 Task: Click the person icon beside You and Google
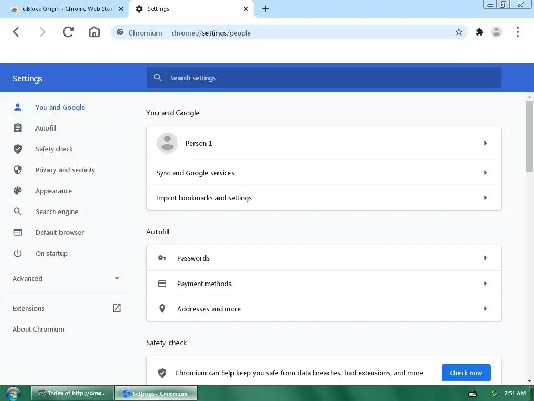[x=18, y=107]
